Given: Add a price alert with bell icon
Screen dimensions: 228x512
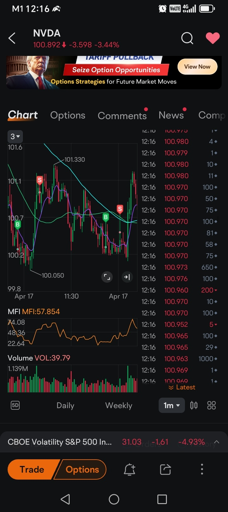Looking at the screenshot, I should pos(130,469).
